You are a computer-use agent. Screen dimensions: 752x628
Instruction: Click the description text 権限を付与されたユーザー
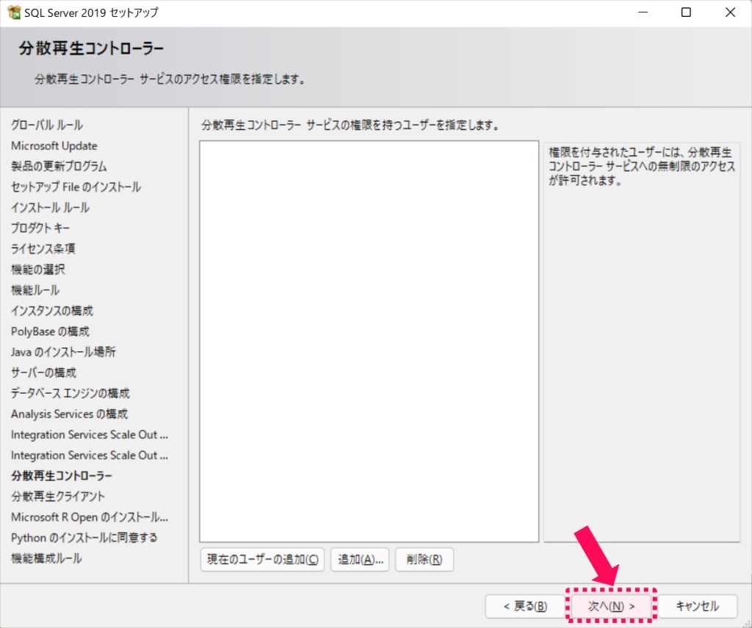pos(642,167)
